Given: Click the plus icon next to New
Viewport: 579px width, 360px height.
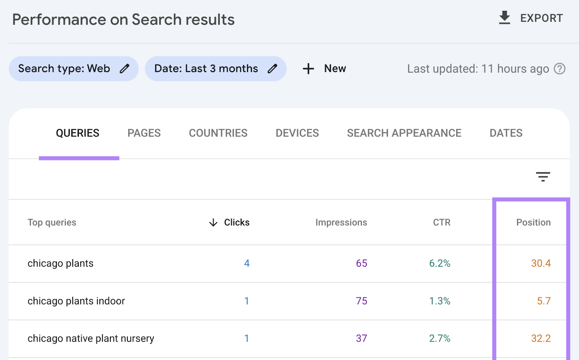Looking at the screenshot, I should 308,68.
